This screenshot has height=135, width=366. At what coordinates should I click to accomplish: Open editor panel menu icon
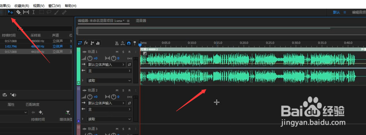(128, 21)
